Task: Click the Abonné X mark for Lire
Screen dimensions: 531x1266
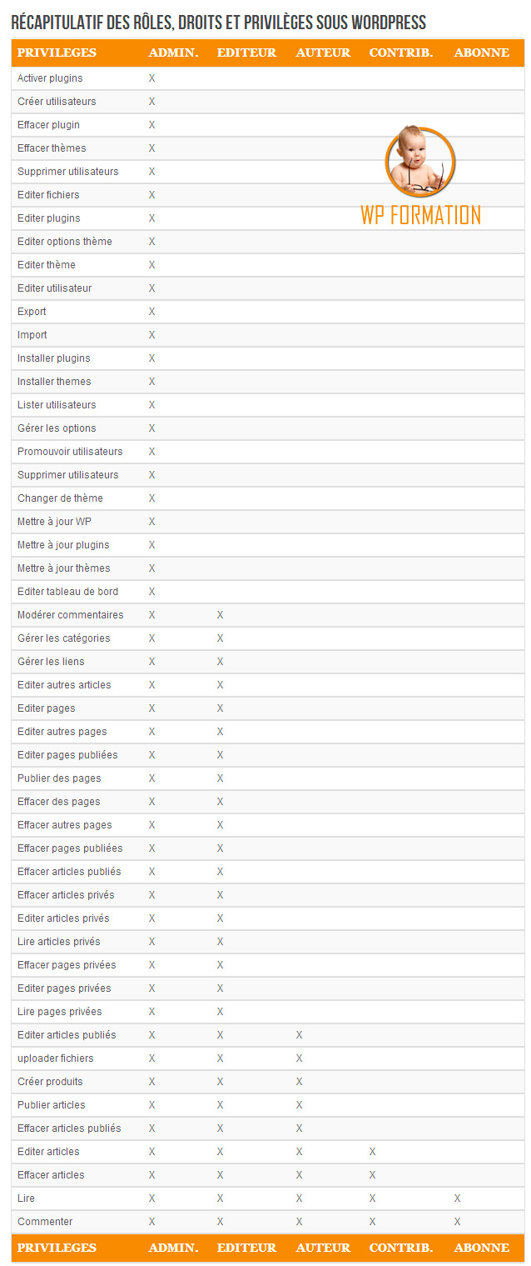Action: point(457,1198)
